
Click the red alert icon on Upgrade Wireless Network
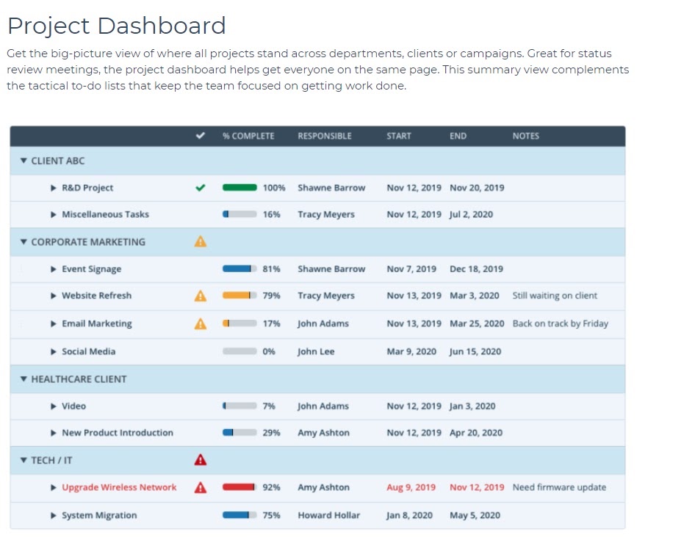pos(200,487)
